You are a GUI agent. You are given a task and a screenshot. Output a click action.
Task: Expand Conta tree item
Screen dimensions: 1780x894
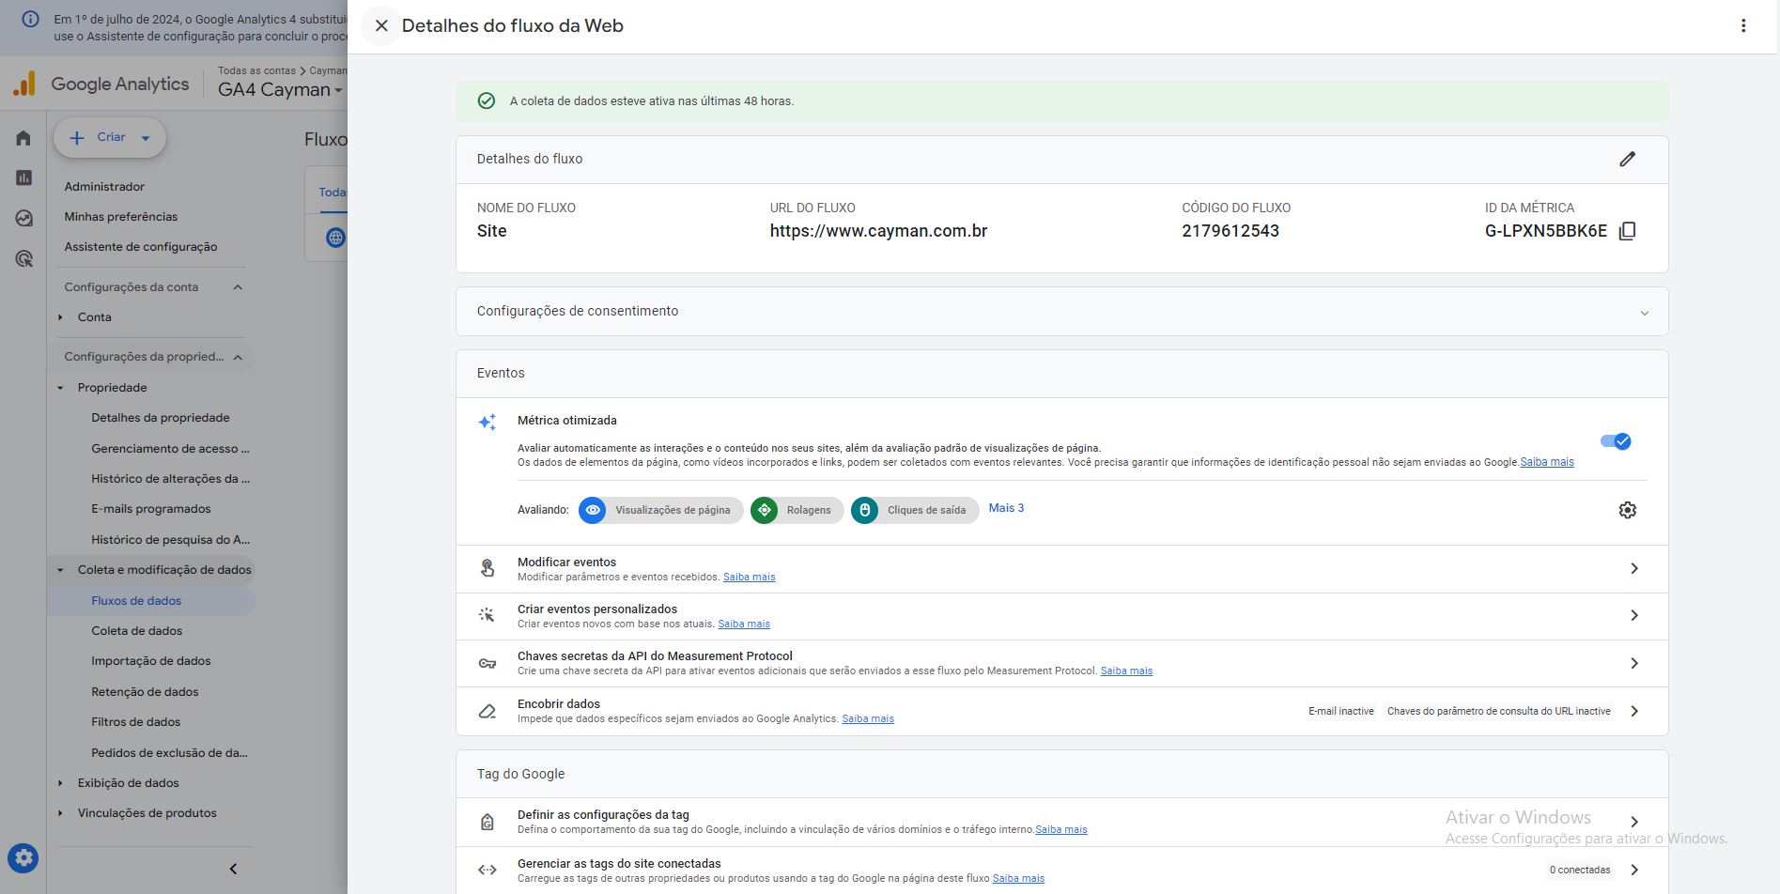click(60, 317)
